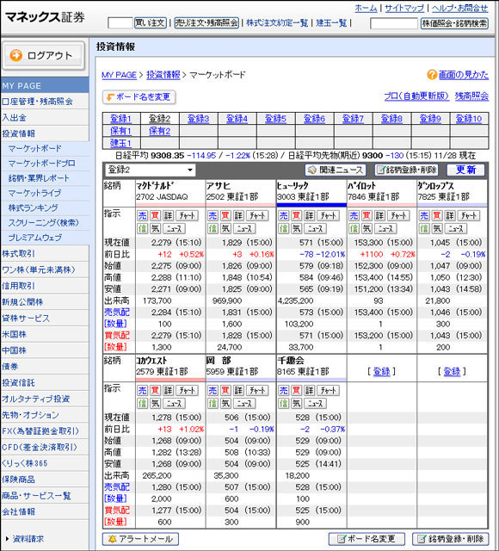Open the 建玉1 positions tab

120,144
